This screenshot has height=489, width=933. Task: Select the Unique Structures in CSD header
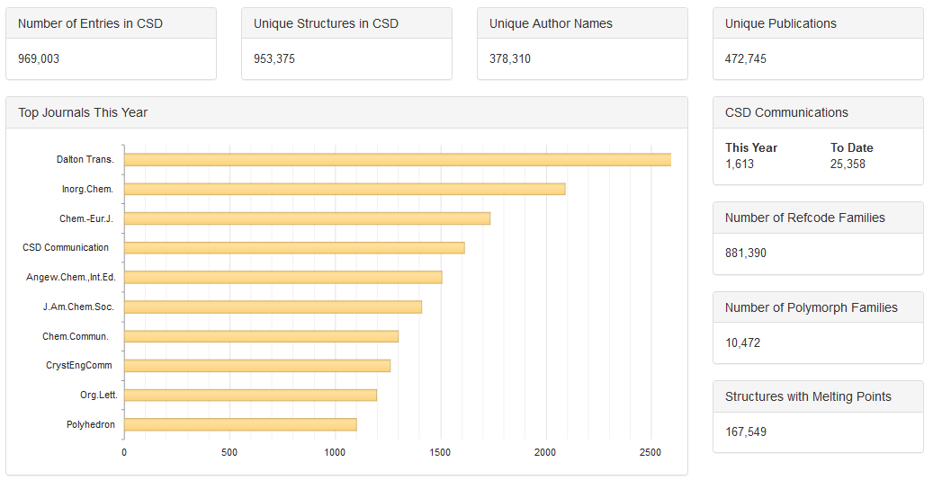pyautogui.click(x=326, y=23)
